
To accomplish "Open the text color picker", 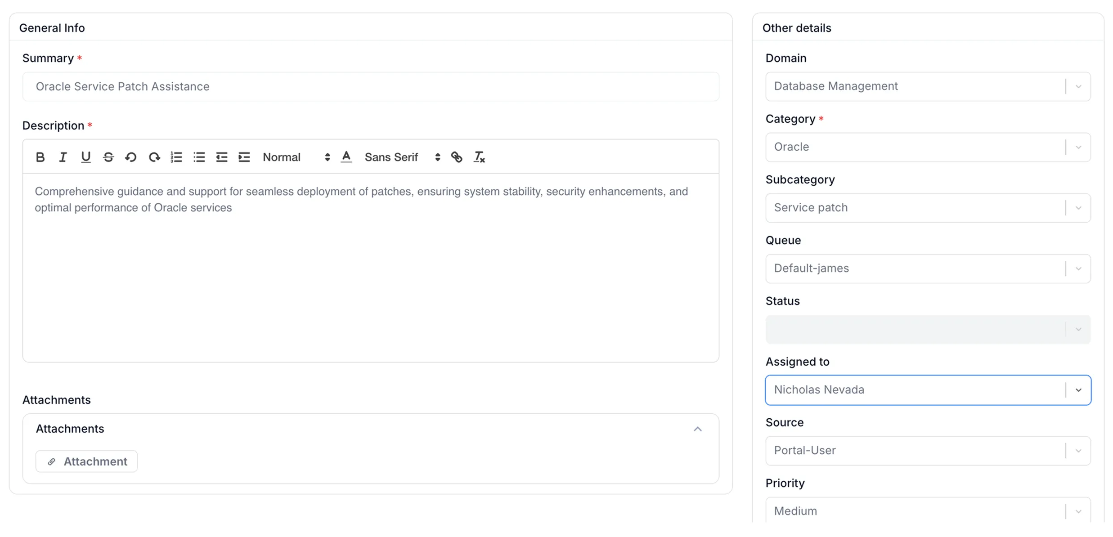I will (346, 157).
